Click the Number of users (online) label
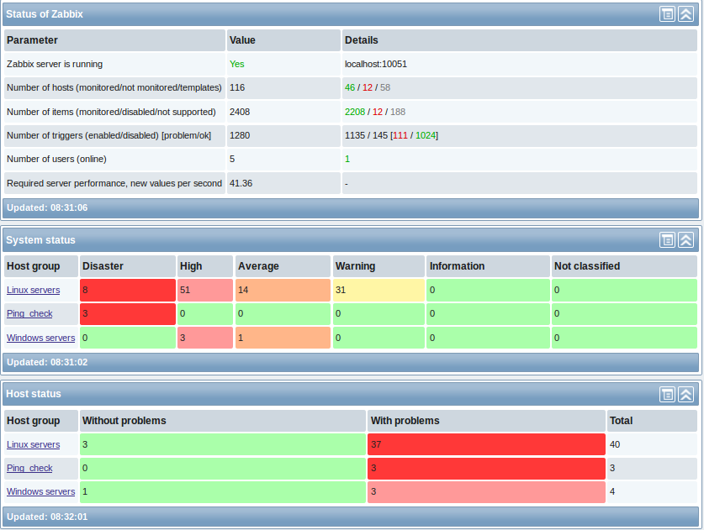 (56, 160)
